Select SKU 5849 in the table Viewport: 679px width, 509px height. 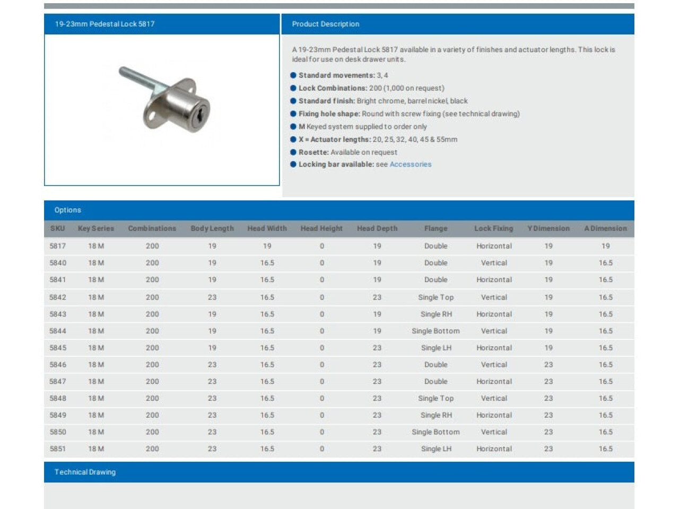(x=58, y=415)
